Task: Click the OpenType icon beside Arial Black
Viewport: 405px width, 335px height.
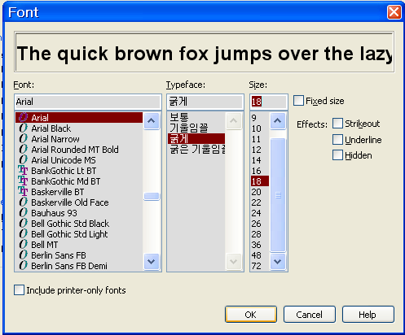Action: click(x=24, y=128)
